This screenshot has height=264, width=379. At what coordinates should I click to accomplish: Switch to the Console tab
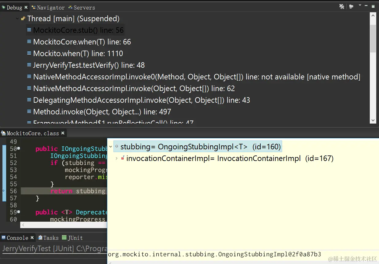click(x=17, y=238)
